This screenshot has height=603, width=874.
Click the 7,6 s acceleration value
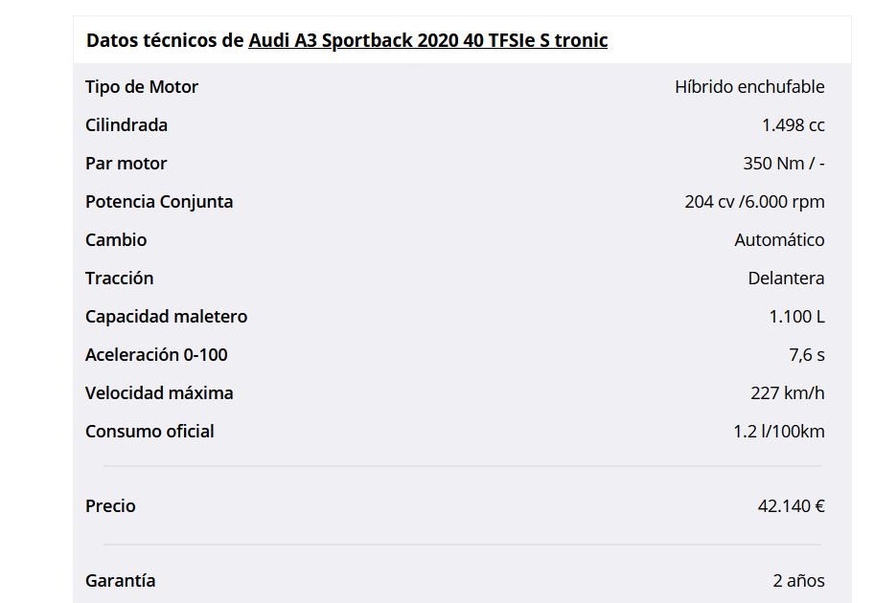tap(807, 355)
